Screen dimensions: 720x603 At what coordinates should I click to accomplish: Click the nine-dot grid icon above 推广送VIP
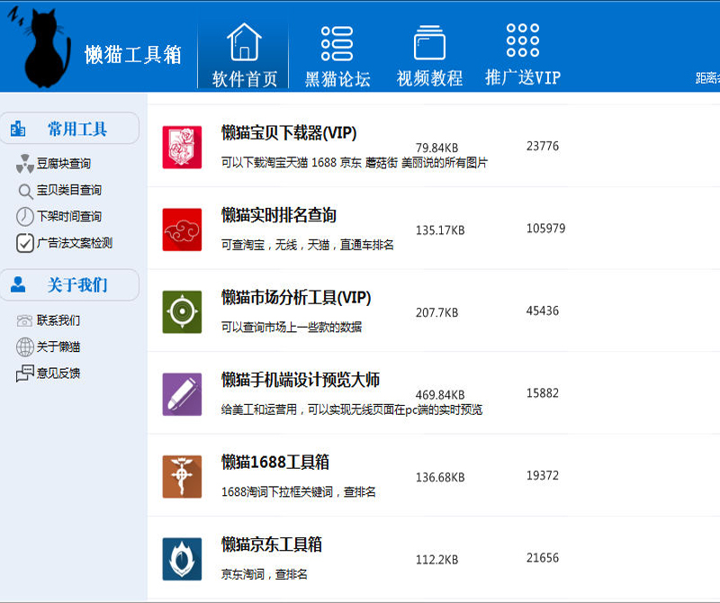click(523, 40)
